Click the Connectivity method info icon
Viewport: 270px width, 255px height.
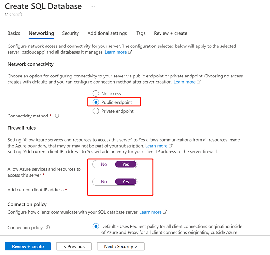[57, 116]
